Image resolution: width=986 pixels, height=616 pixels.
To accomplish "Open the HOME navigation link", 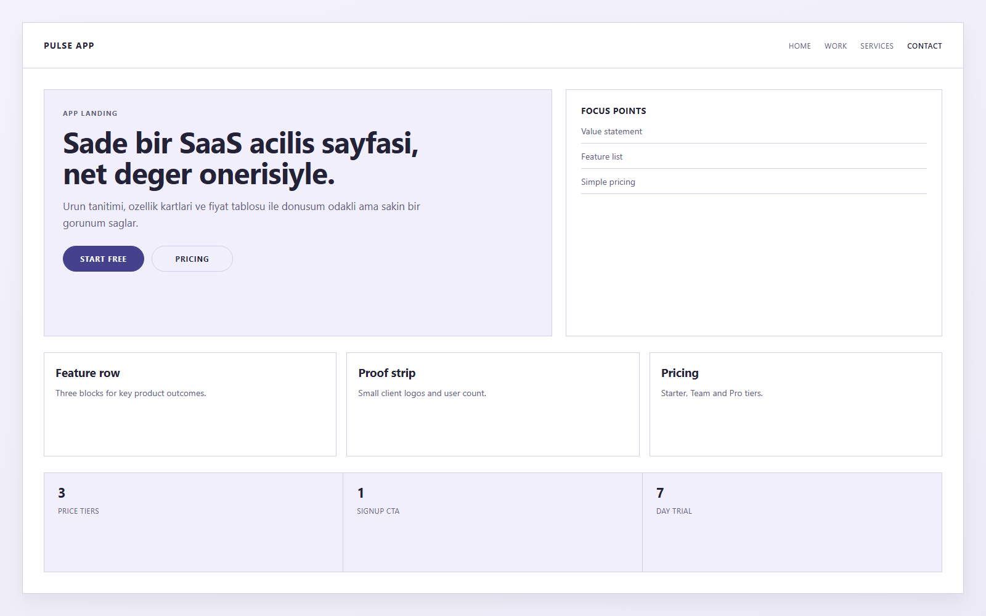I will 799,46.
